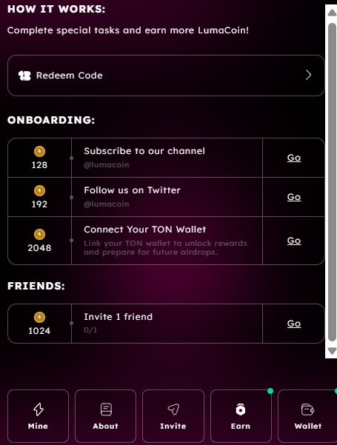Select the Earn bag icon

[x=241, y=409]
